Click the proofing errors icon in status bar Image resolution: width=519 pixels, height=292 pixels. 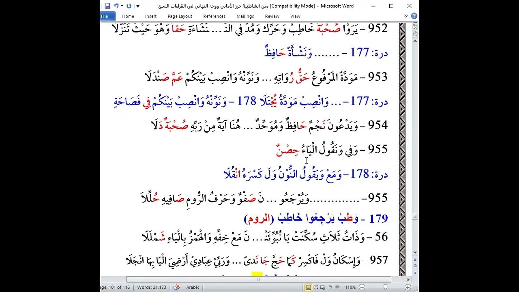tap(176, 287)
